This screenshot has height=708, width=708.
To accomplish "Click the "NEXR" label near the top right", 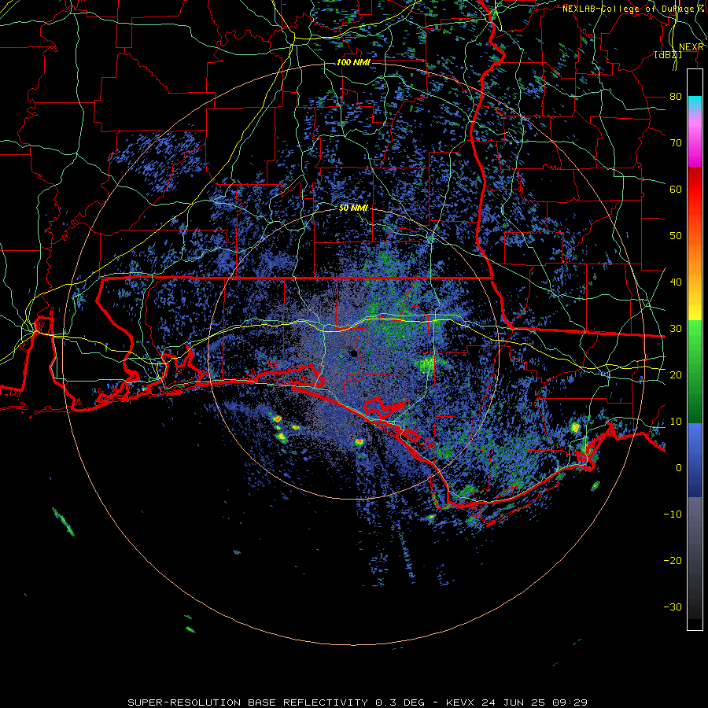I will coord(691,47).
